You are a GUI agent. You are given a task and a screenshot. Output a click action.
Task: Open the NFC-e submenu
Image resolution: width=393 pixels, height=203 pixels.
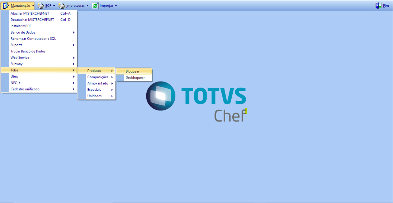[39, 83]
